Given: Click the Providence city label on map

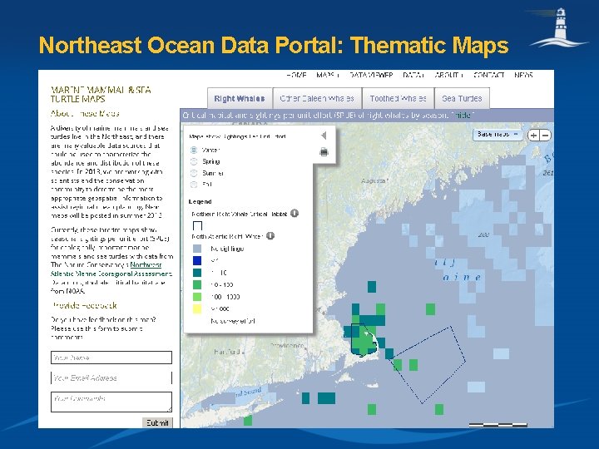Looking at the screenshot, I should tap(287, 345).
